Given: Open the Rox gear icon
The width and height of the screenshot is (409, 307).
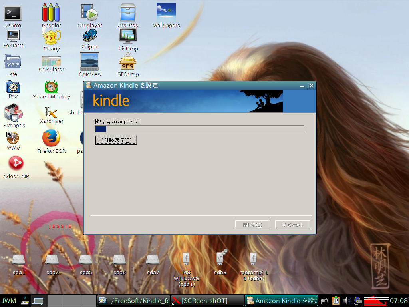Looking at the screenshot, I should tap(13, 87).
